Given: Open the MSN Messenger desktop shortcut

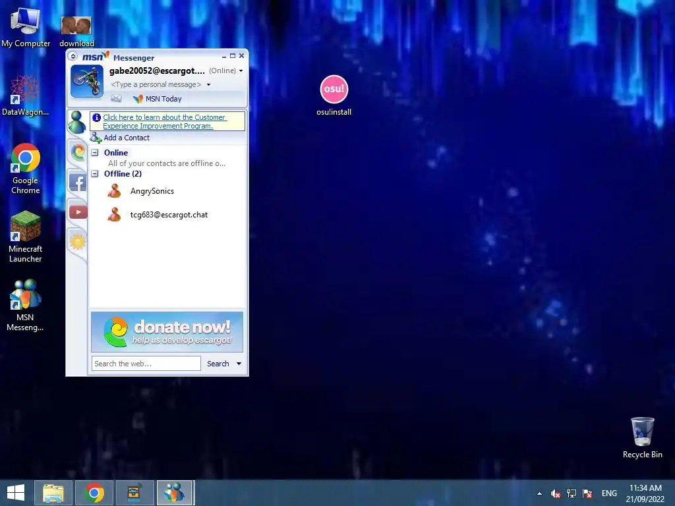Looking at the screenshot, I should pyautogui.click(x=26, y=305).
